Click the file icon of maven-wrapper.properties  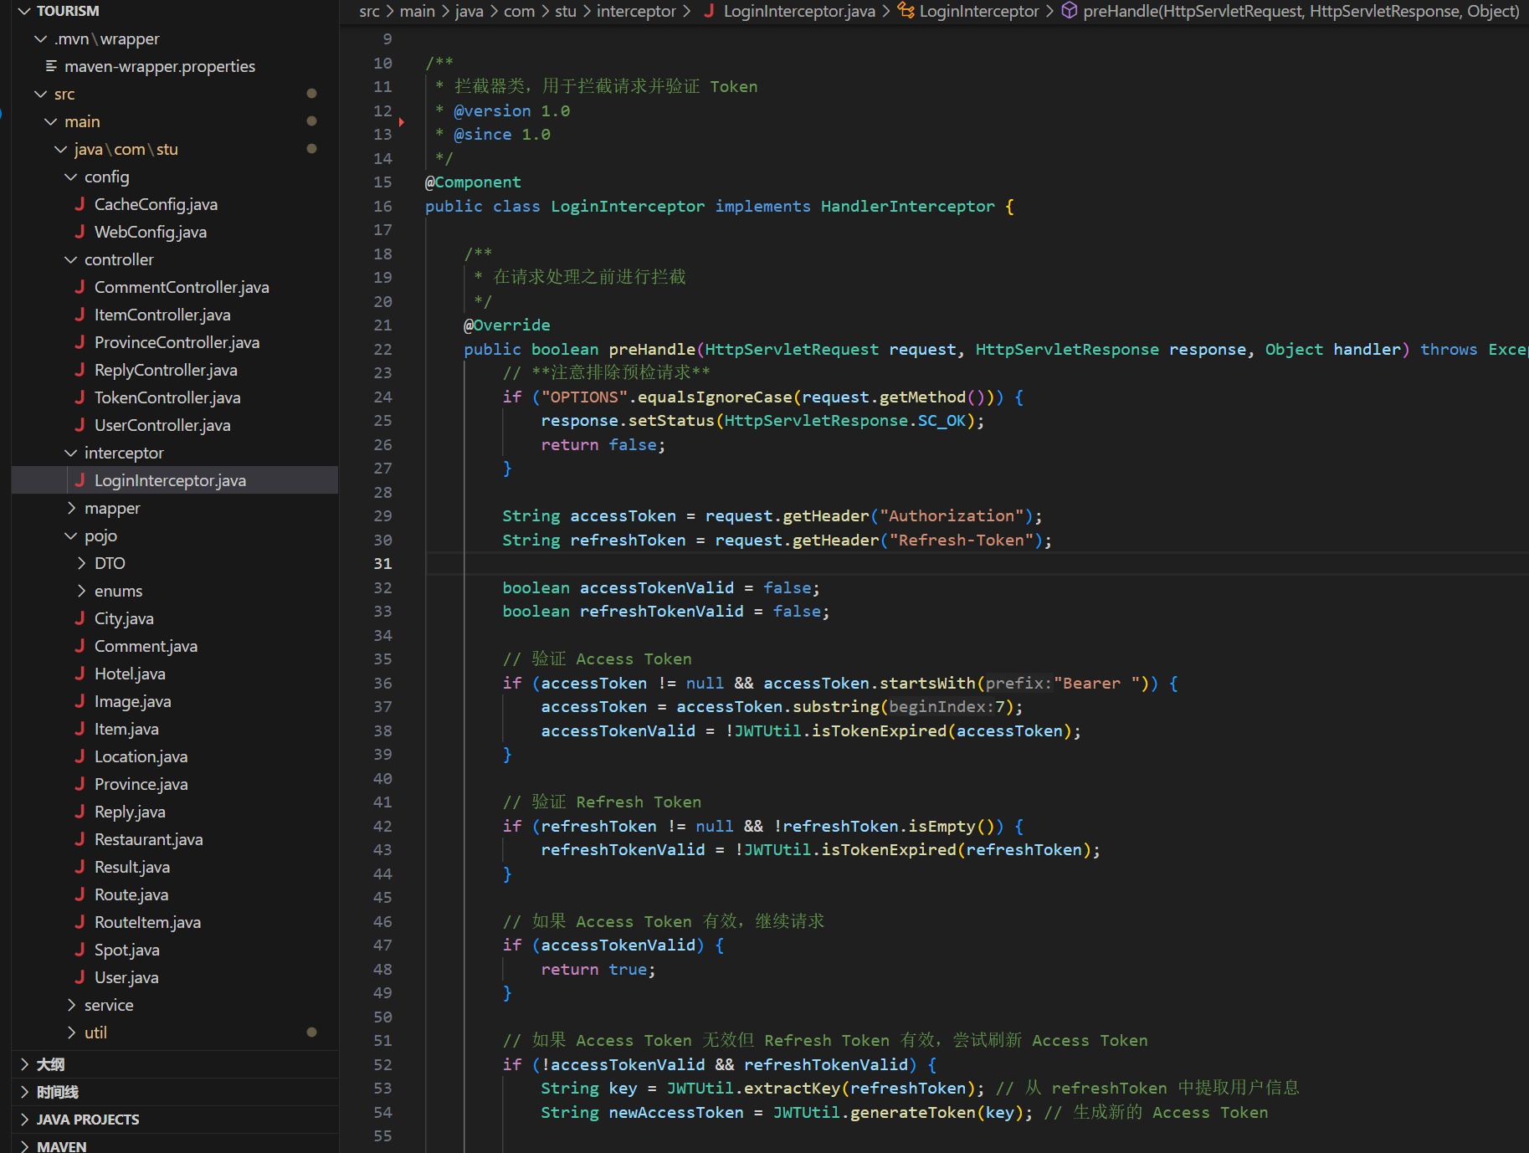51,66
